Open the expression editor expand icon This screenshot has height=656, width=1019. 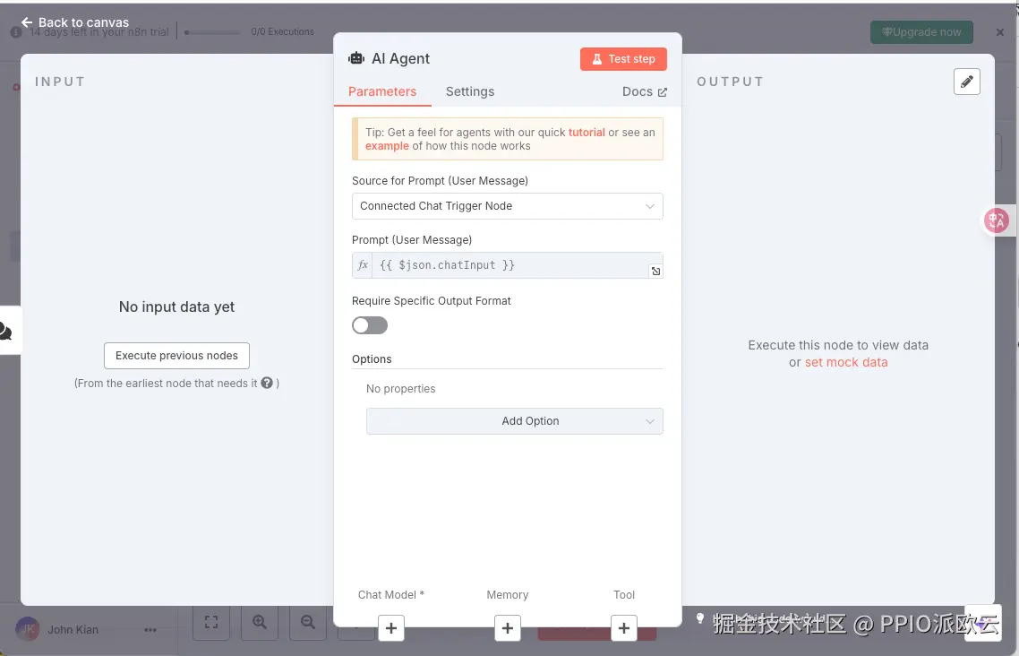pos(655,272)
